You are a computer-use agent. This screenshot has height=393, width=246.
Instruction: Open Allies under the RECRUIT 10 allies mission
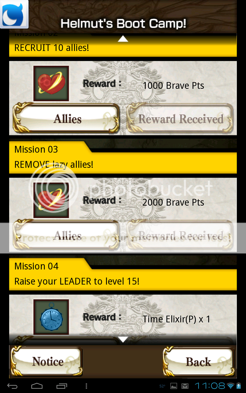tap(66, 118)
